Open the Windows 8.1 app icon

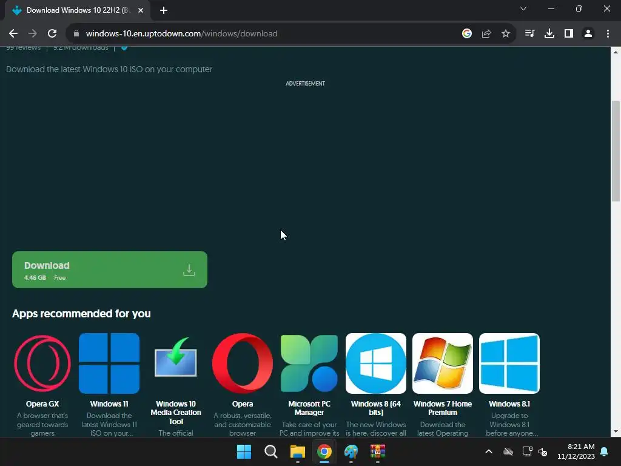(x=509, y=363)
